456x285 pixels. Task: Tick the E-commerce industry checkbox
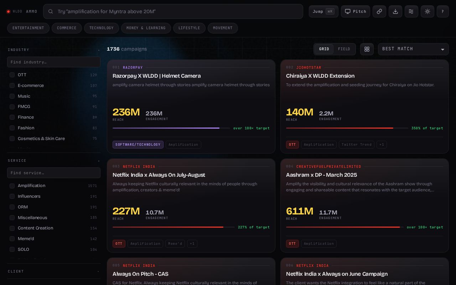click(x=12, y=85)
